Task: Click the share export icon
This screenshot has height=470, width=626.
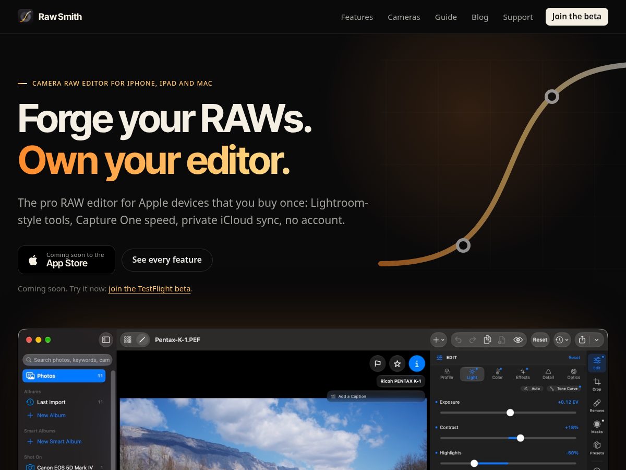Action: [582, 340]
